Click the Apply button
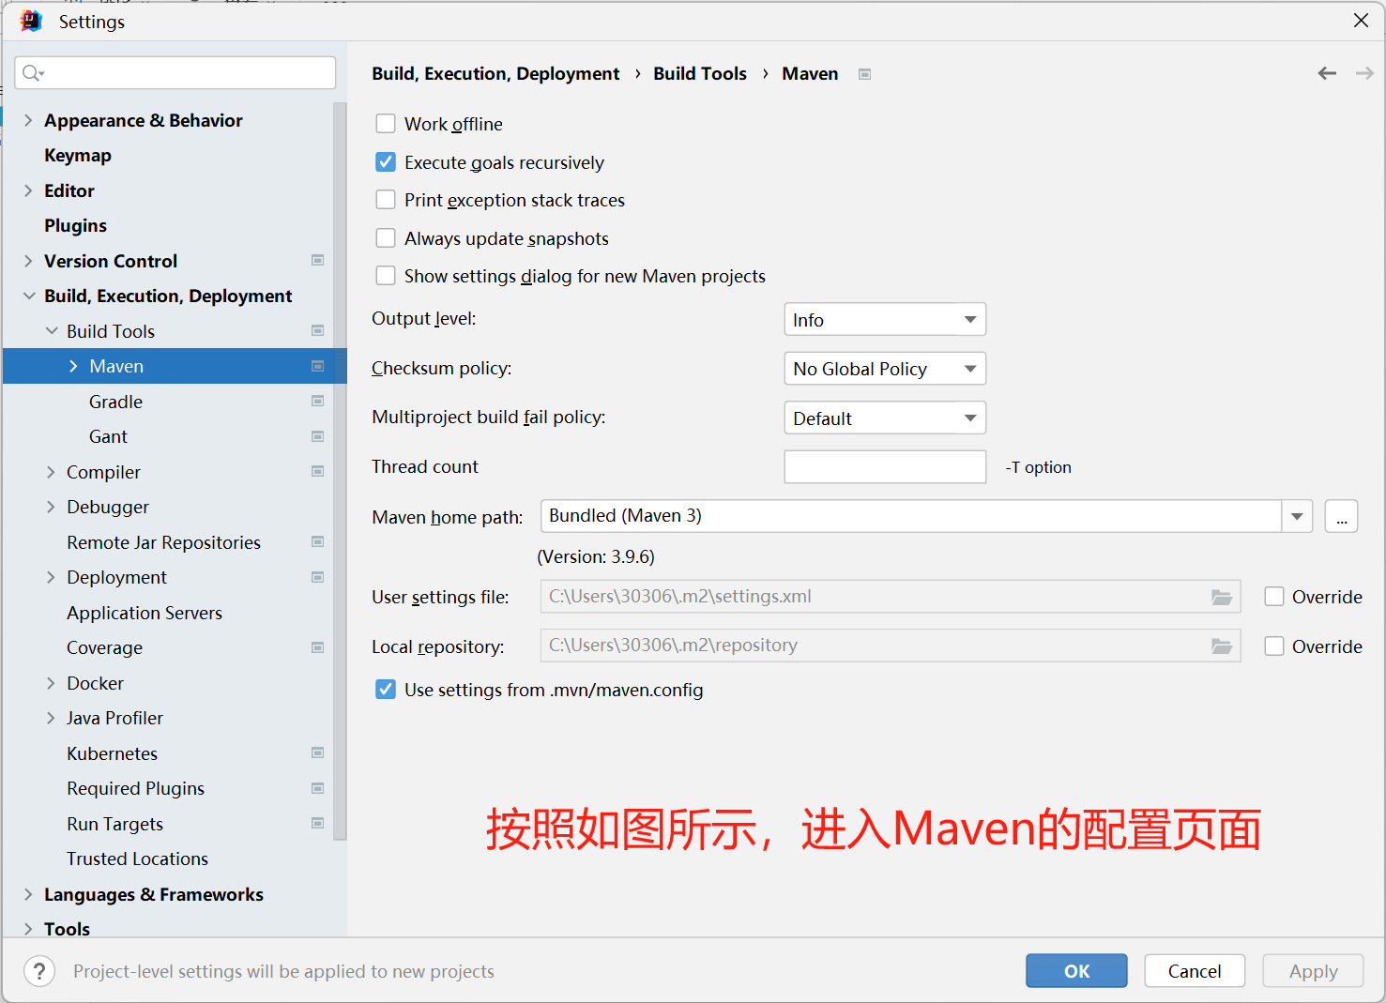This screenshot has height=1003, width=1386. point(1313,971)
